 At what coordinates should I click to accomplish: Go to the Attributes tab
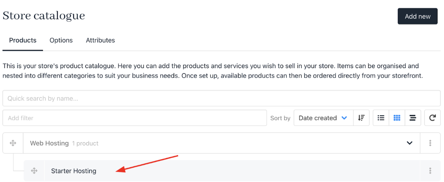100,40
